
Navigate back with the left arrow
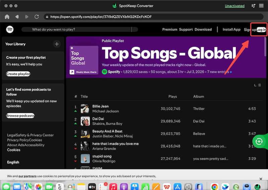tap(17, 17)
